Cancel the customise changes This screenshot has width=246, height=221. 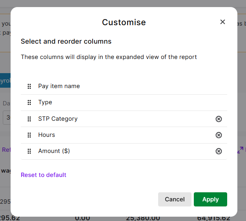pos(175,199)
